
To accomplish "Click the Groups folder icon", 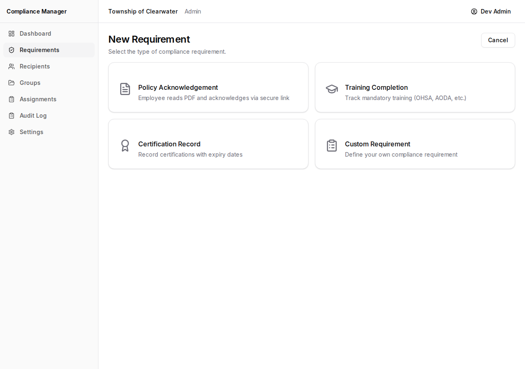I will (x=11, y=83).
